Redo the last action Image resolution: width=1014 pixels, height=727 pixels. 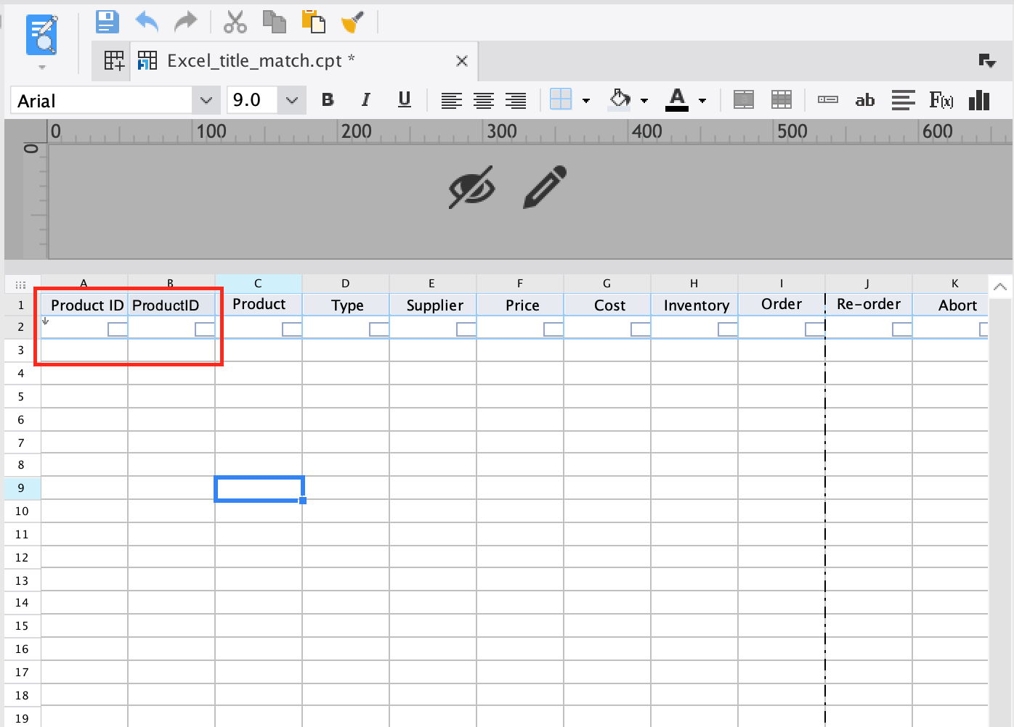point(186,21)
